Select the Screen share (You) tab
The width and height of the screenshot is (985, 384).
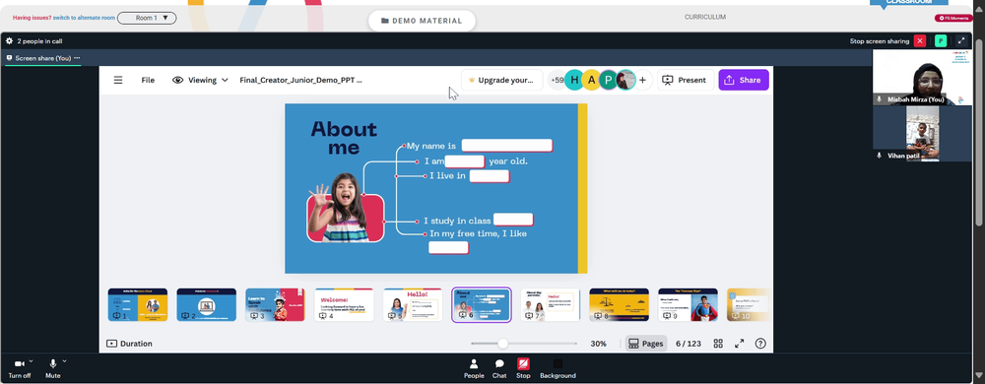point(42,58)
